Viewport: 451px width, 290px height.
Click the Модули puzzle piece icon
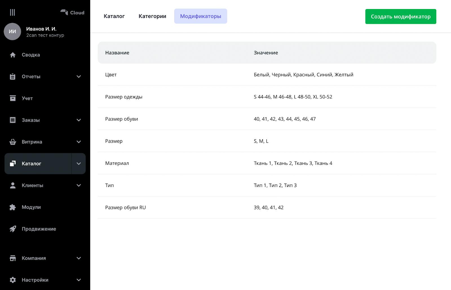pos(13,207)
